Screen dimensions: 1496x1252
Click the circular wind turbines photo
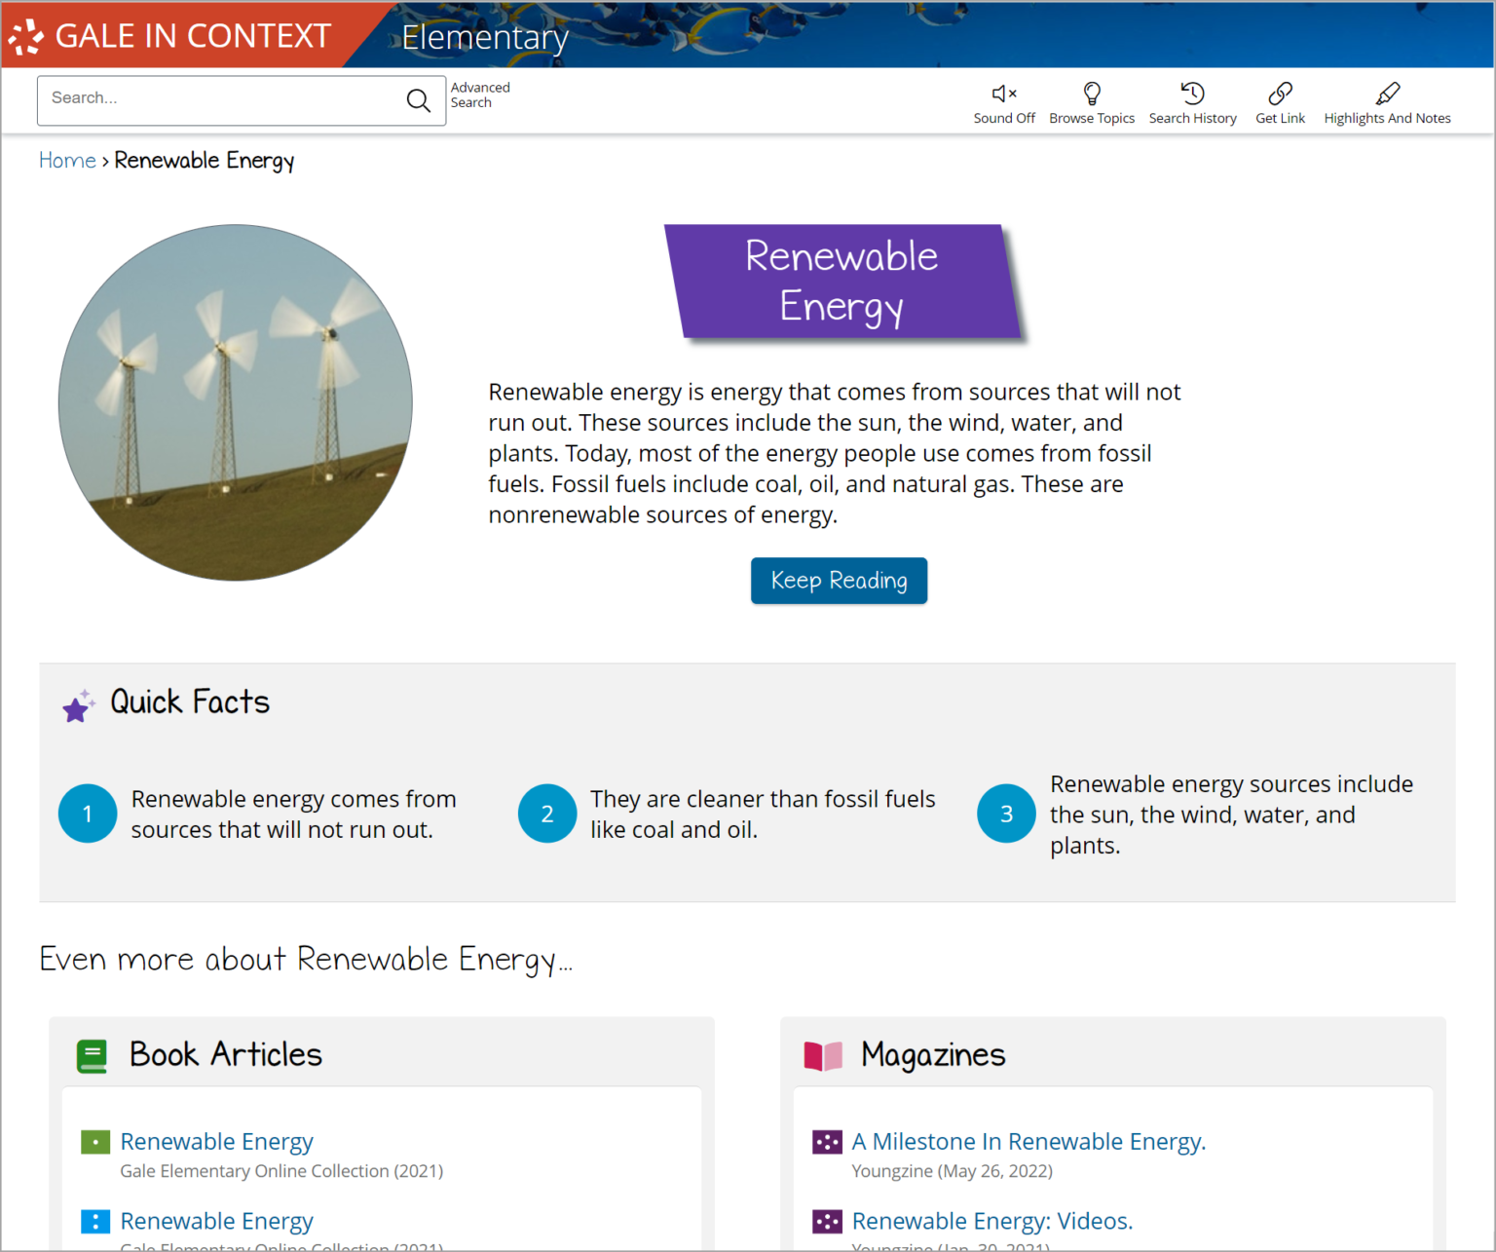[235, 401]
